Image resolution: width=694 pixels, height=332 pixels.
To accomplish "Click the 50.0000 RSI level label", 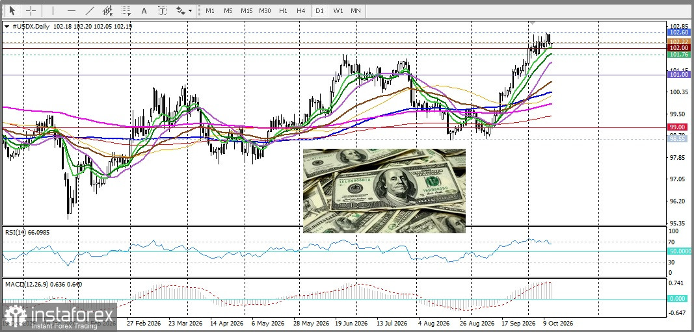I will 680,251.
